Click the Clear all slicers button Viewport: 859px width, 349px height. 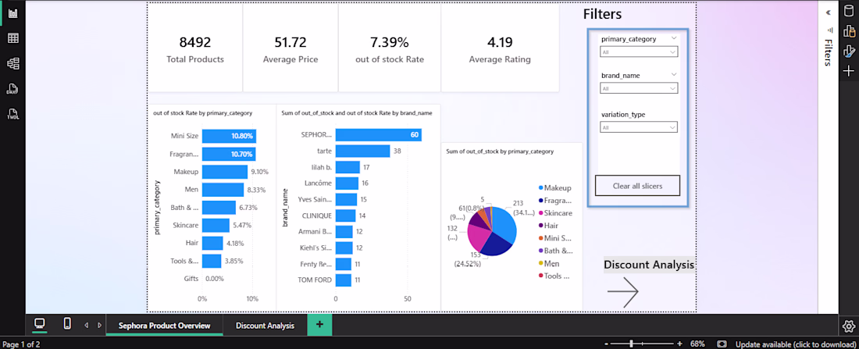pos(637,186)
